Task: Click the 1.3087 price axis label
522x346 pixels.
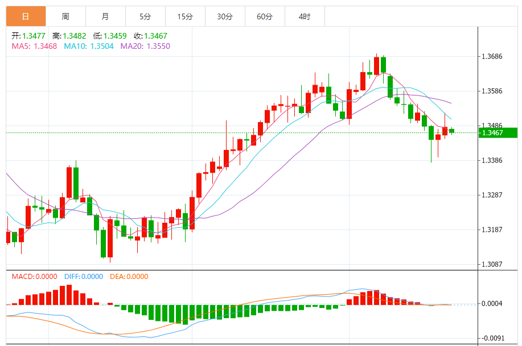Action: pyautogui.click(x=492, y=264)
